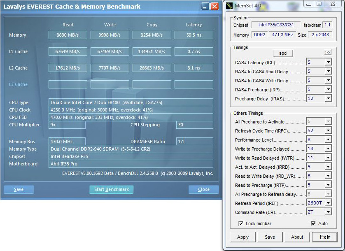Click the Memory Write value 9908 MB/s
This screenshot has width=345, height=251.
click(x=110, y=35)
